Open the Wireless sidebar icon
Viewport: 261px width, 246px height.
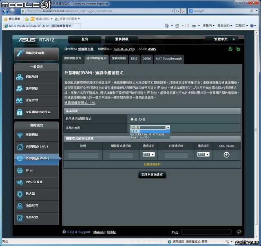(20, 135)
